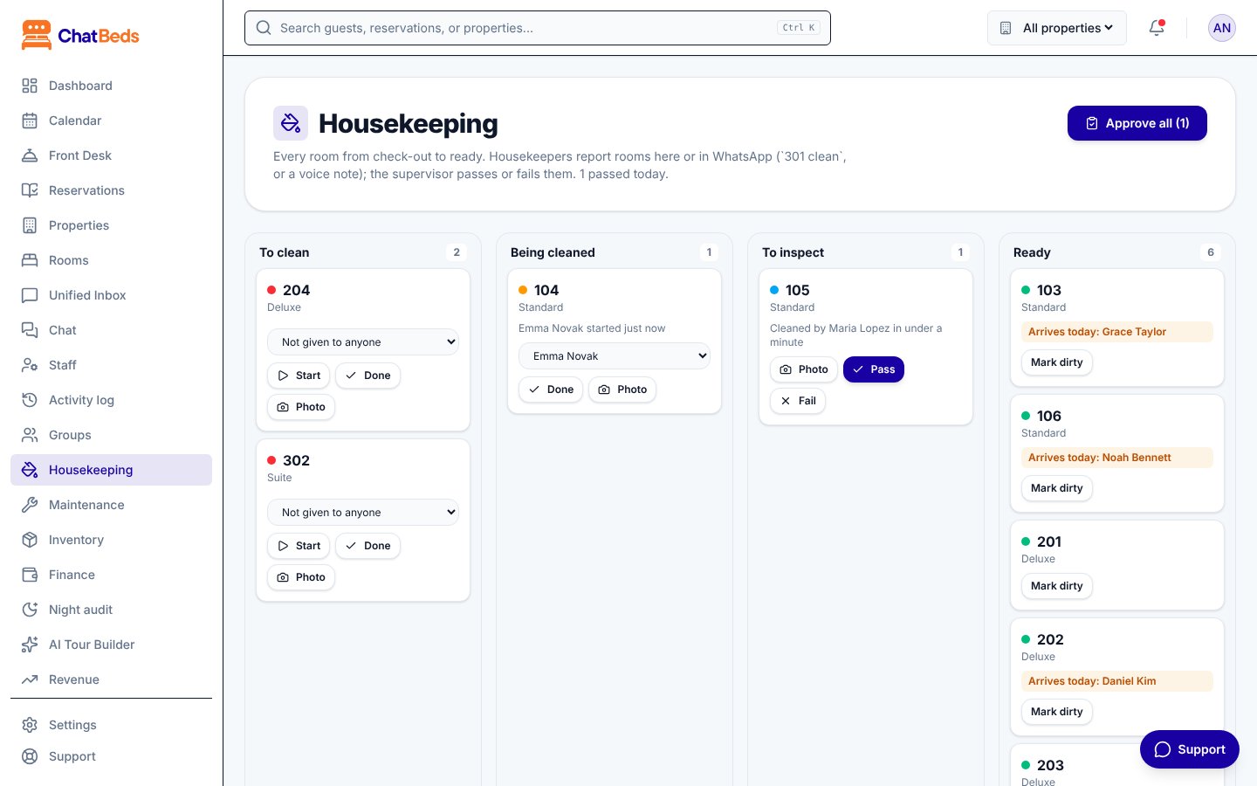This screenshot has width=1257, height=786.
Task: Click the Front Desk bell icon
Action: 30,155
